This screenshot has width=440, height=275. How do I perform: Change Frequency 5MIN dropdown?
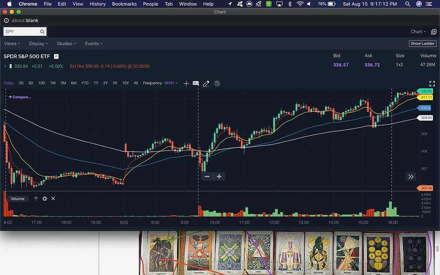[171, 83]
